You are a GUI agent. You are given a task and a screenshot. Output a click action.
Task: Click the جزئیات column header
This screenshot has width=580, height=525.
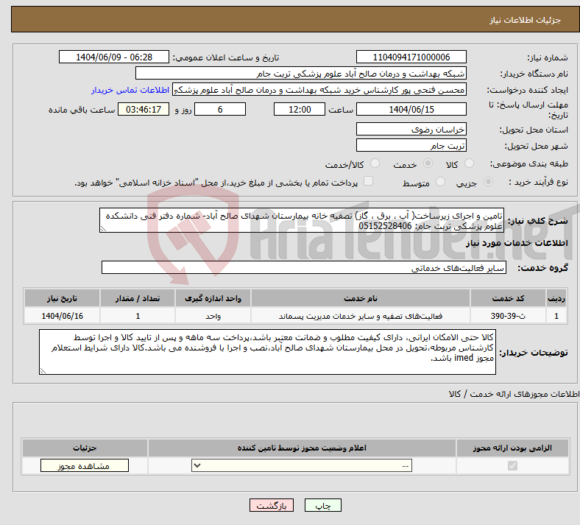pos(85,448)
